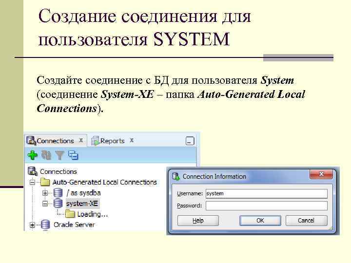351x263 pixels.
Task: Click the Auto-Generated Local Connections folder icon
Action: [45, 182]
